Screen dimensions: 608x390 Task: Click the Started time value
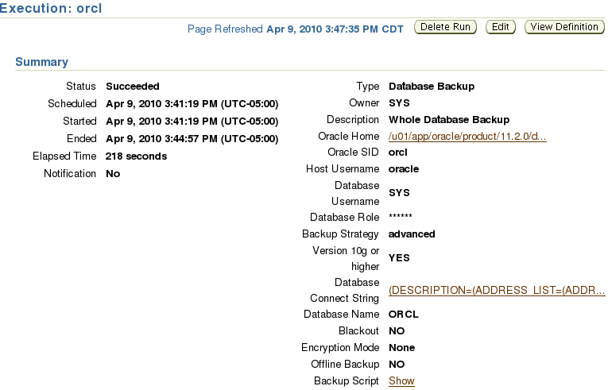pos(192,122)
